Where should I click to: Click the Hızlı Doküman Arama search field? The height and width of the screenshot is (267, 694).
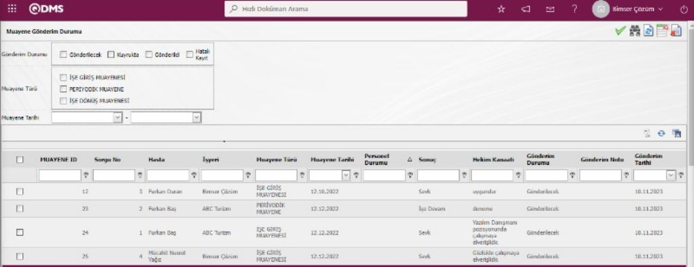[x=346, y=9]
